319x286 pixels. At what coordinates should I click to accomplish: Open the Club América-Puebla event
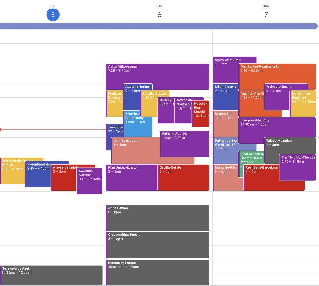(x=157, y=245)
